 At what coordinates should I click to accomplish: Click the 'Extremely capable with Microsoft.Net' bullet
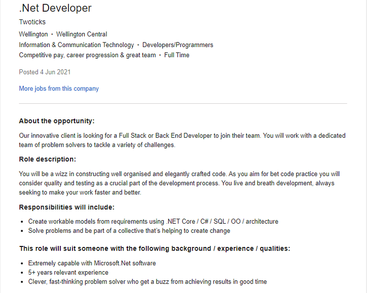[92, 263]
